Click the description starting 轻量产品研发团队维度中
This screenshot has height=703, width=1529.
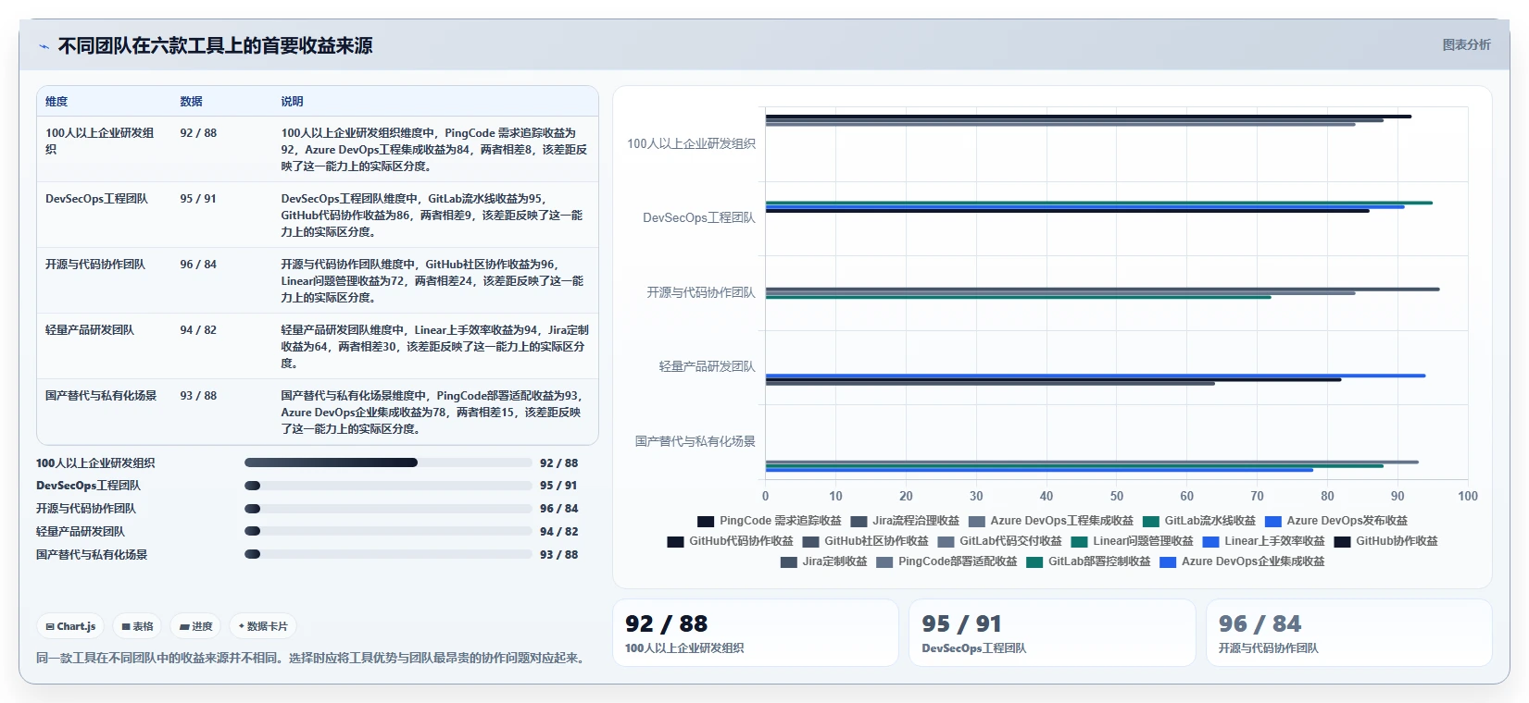434,347
